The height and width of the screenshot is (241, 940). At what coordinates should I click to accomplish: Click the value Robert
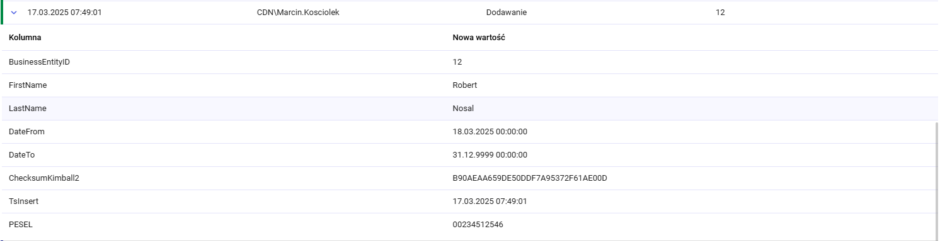[465, 85]
